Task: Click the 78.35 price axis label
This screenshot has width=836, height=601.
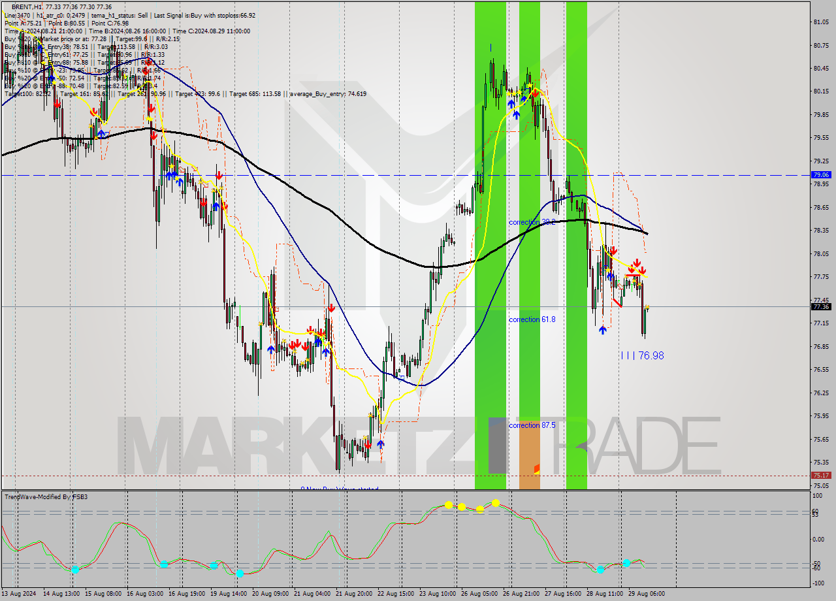Action: [x=821, y=230]
